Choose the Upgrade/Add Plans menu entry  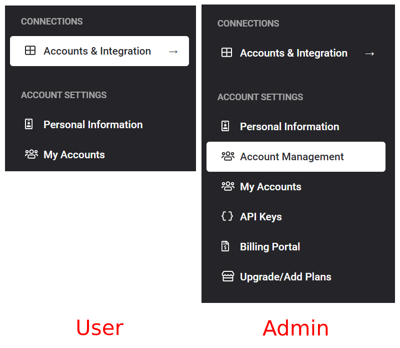285,277
